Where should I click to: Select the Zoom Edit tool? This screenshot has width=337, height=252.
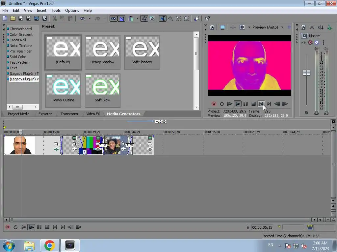186,18
